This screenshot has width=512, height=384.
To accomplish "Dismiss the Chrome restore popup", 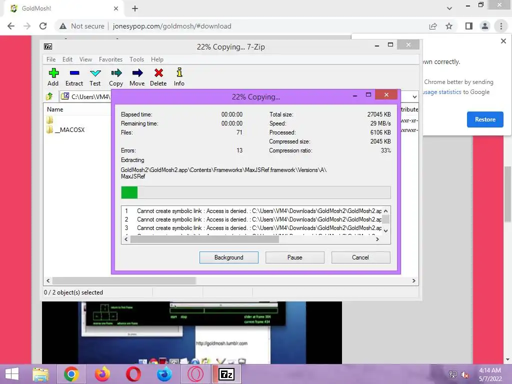I will pyautogui.click(x=503, y=41).
